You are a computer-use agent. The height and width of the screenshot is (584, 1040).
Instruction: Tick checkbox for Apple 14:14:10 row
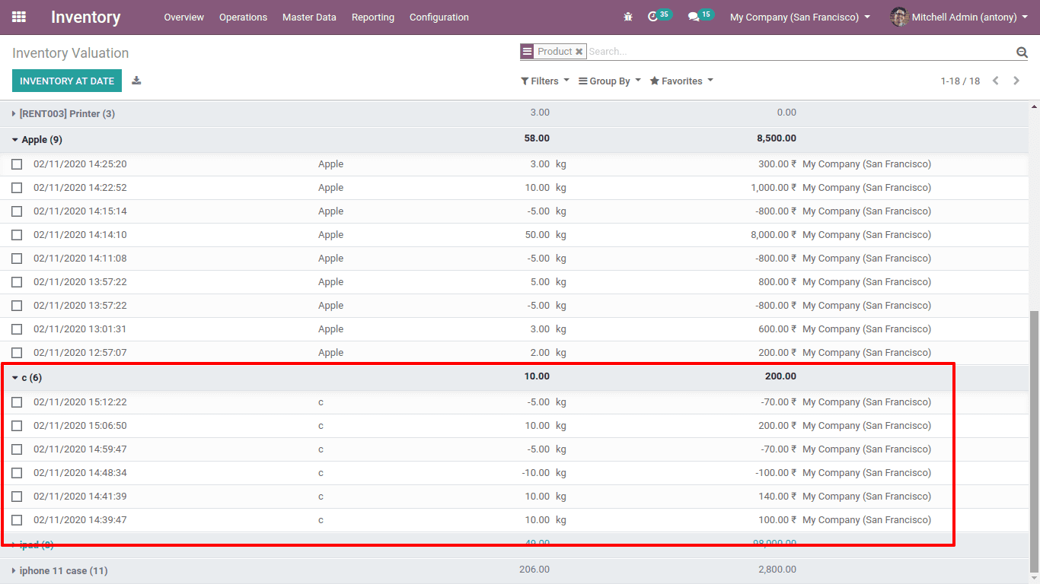click(17, 235)
